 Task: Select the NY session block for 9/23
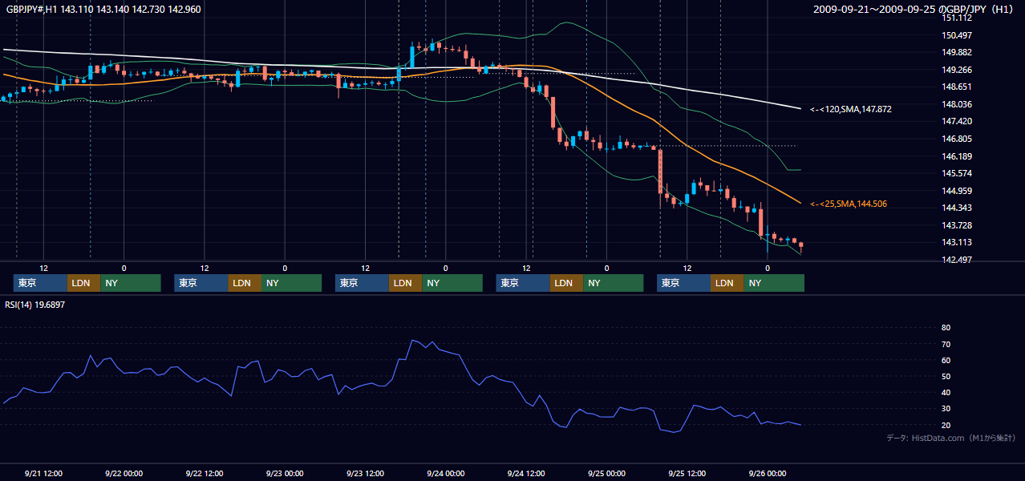452,283
